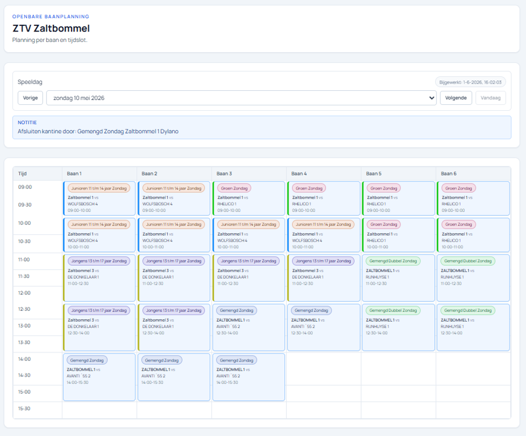Open the Speeldag date dropdown
526x436 pixels.
pos(241,98)
